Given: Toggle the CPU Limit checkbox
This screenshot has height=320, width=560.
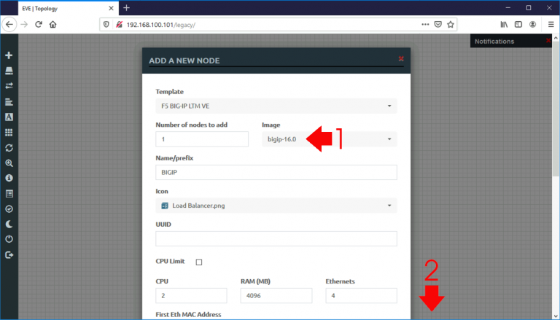Looking at the screenshot, I should click(199, 262).
